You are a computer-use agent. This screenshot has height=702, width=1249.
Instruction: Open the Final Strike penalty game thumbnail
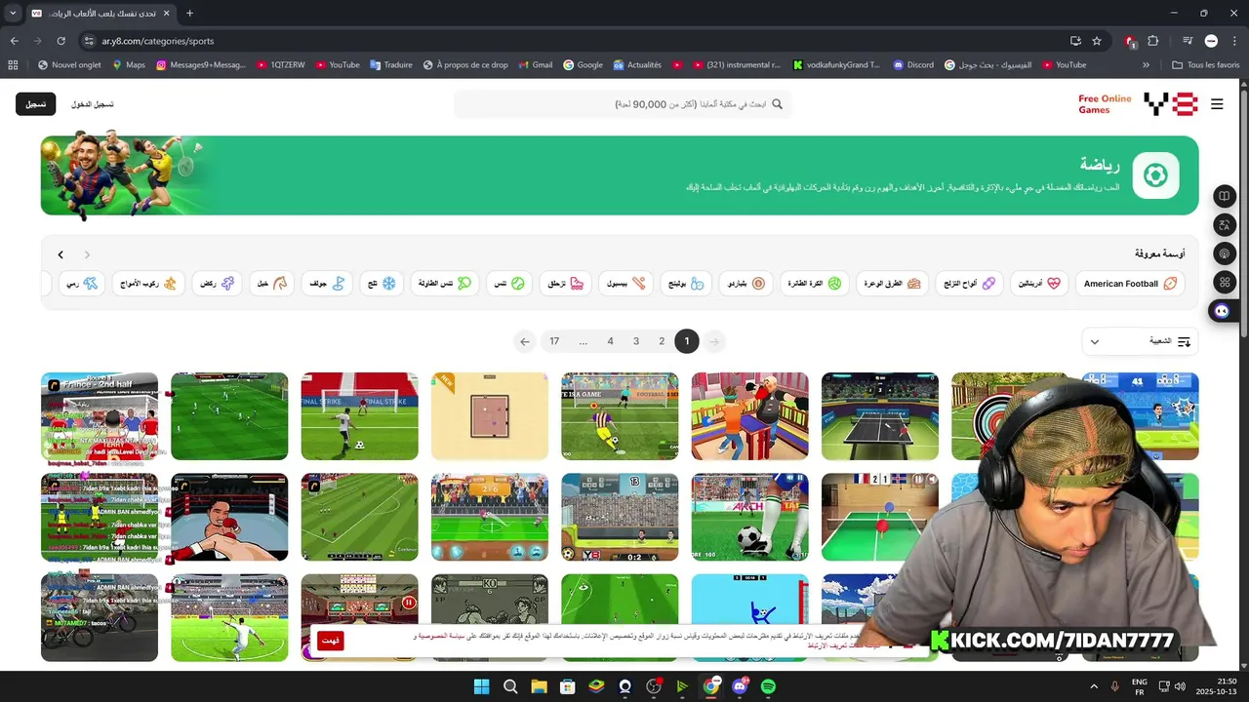pyautogui.click(x=359, y=416)
